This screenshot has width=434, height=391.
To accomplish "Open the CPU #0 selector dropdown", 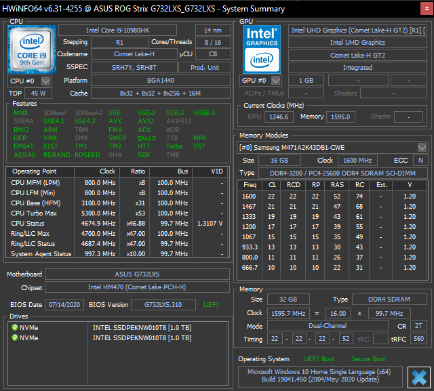I will (47, 81).
